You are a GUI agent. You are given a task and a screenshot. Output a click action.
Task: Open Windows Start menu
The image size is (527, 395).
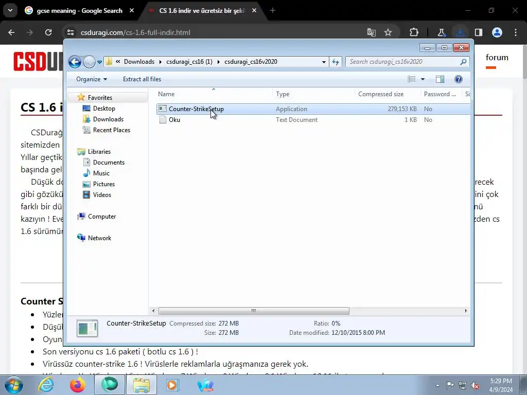[x=13, y=385]
